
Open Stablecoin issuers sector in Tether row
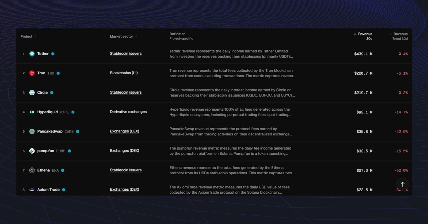[126, 54]
